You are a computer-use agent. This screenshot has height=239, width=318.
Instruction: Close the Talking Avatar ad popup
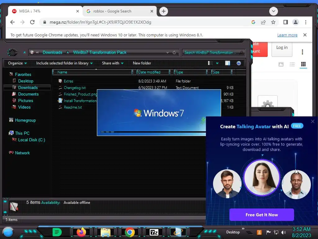point(312,121)
